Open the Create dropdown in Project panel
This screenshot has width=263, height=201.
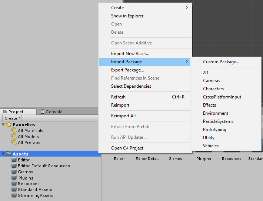[x=12, y=118]
